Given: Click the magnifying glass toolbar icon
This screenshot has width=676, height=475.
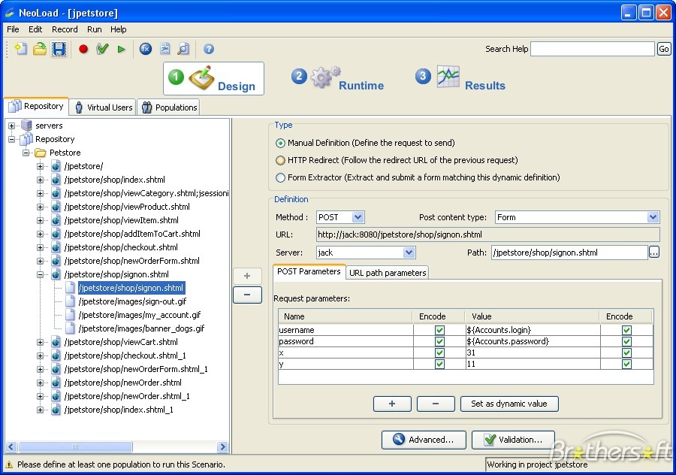Looking at the screenshot, I should click(184, 49).
